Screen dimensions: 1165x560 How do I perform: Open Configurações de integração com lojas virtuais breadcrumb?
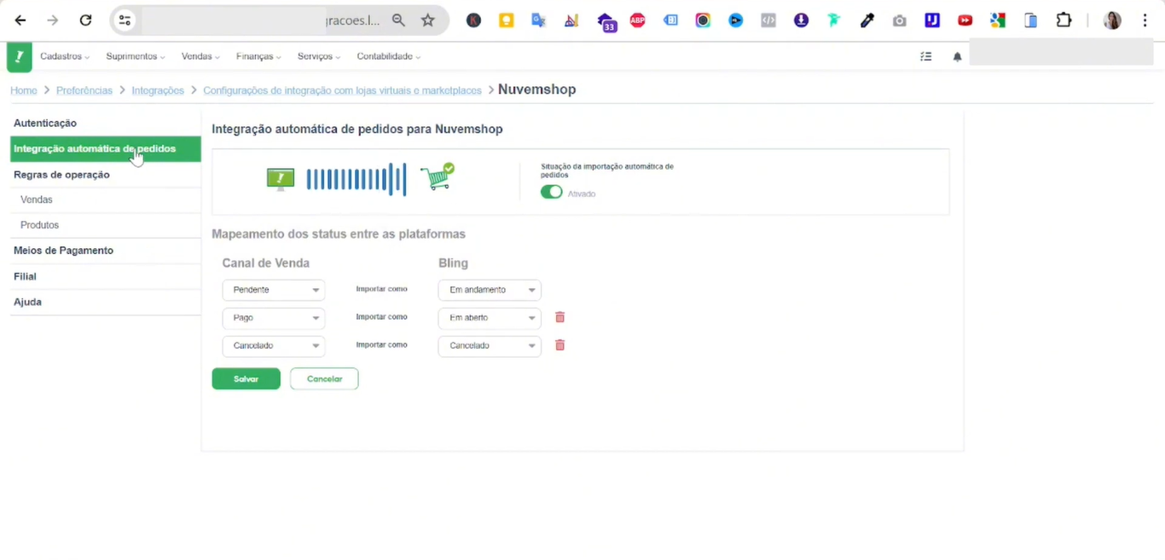[342, 90]
